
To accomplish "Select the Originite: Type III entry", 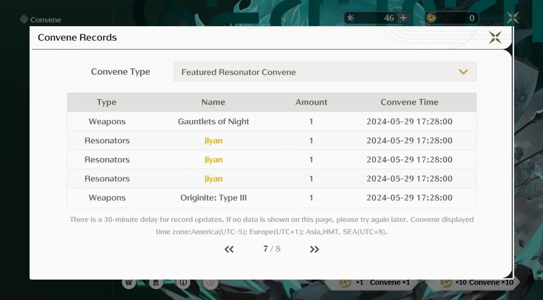I will click(213, 198).
